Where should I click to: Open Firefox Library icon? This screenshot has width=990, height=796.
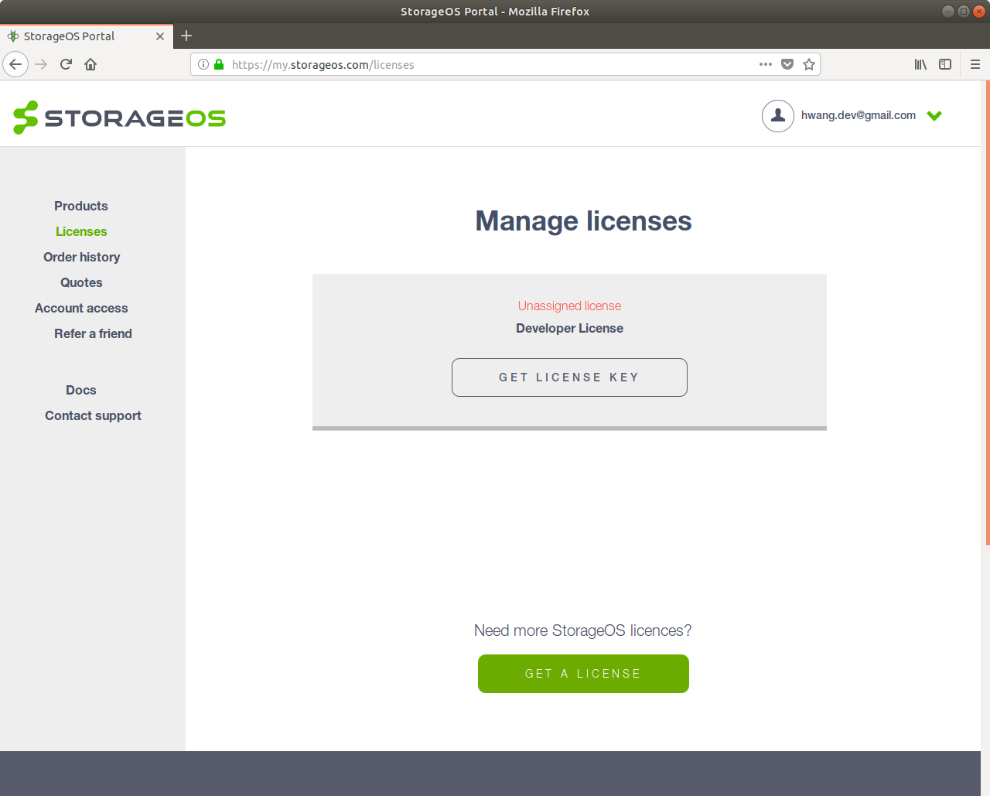tap(920, 64)
